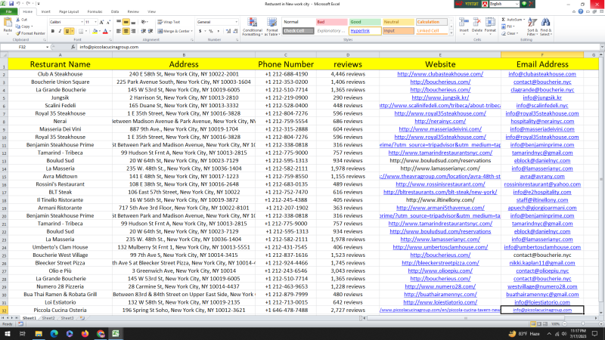Open the File tab
605x340 pixels.
pyautogui.click(x=8, y=12)
